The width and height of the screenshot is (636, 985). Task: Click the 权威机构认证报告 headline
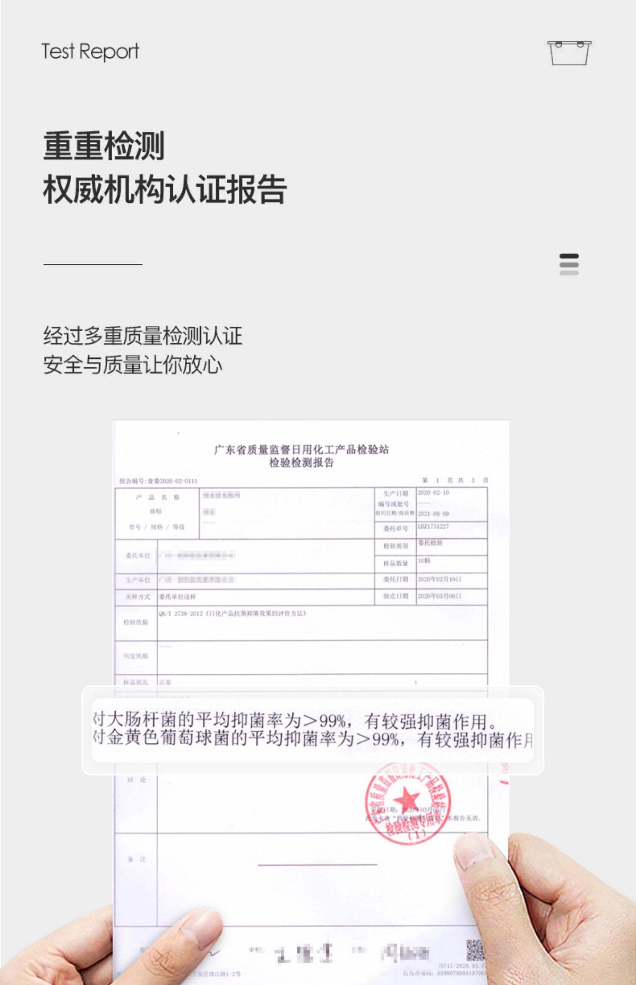165,189
